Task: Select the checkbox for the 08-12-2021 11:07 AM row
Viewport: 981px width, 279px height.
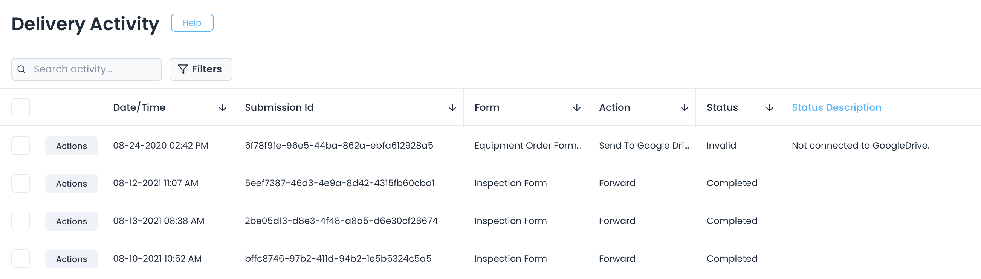Action: tap(21, 183)
